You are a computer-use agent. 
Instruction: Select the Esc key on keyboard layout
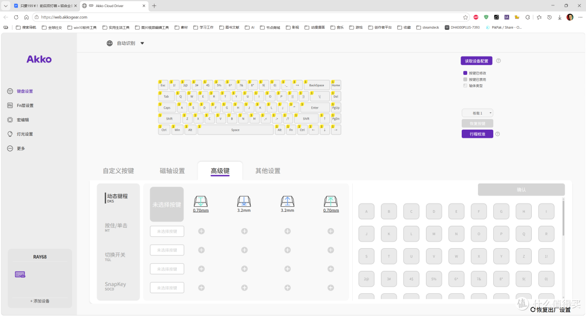163,85
